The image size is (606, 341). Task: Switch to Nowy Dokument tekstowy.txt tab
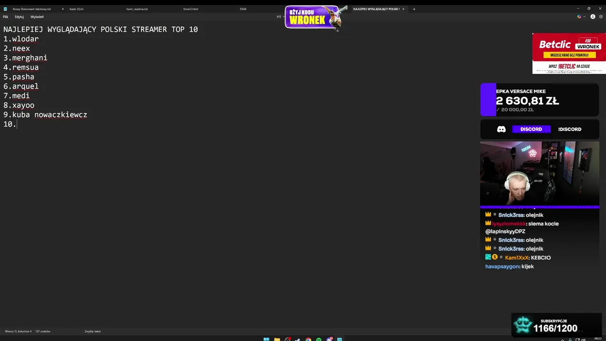click(32, 9)
